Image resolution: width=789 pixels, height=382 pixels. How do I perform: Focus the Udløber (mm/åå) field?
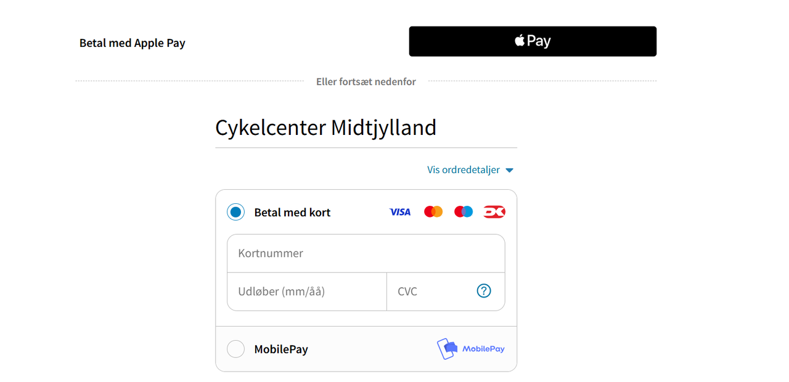click(307, 291)
